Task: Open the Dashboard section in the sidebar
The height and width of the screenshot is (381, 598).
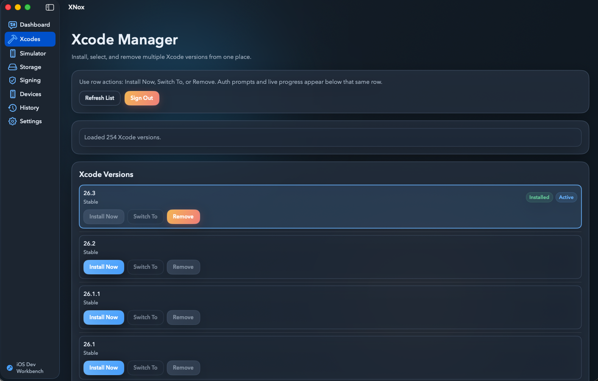Action: 30,25
